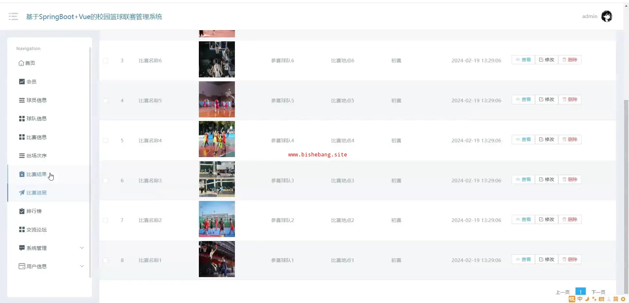Image resolution: width=629 pixels, height=303 pixels.
Task: Click the list icon beside 出场次序
Action: pyautogui.click(x=22, y=156)
